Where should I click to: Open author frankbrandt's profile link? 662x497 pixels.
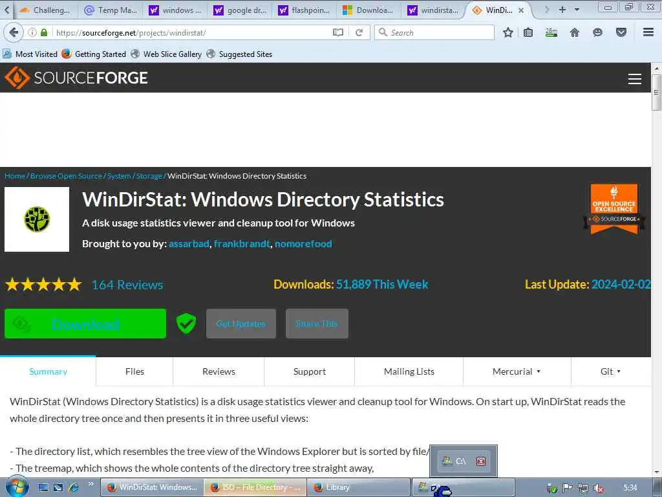coord(242,244)
